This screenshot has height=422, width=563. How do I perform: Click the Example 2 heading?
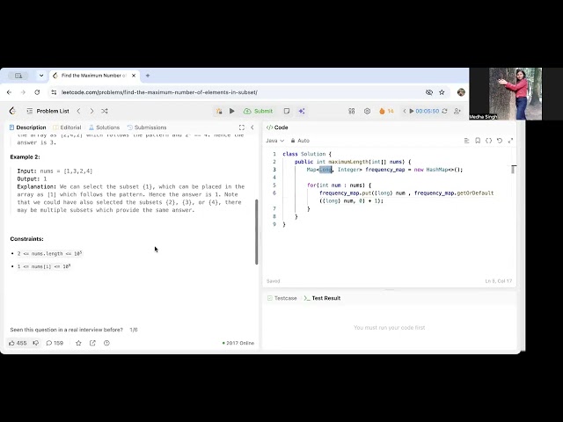[x=26, y=157]
